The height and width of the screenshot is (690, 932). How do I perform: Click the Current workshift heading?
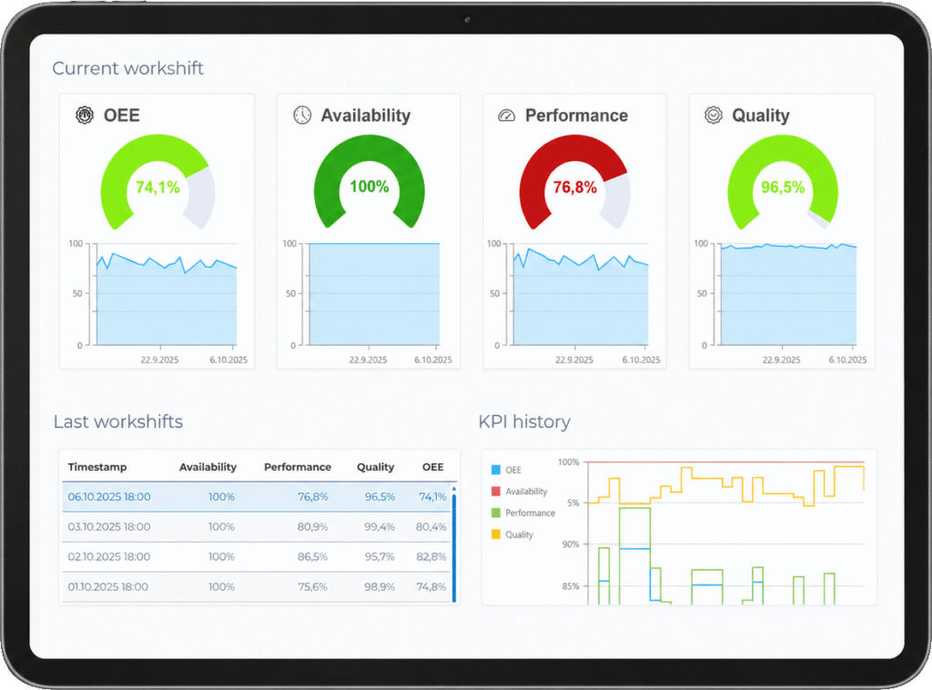[x=127, y=68]
